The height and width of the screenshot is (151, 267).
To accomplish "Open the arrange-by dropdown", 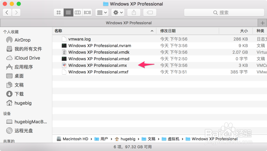I will [x=102, y=13].
